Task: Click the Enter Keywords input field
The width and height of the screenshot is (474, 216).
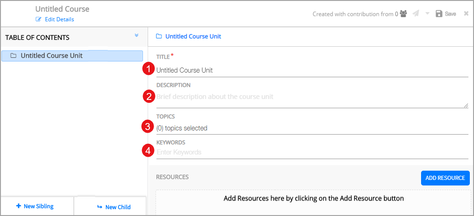Action: tap(312, 152)
